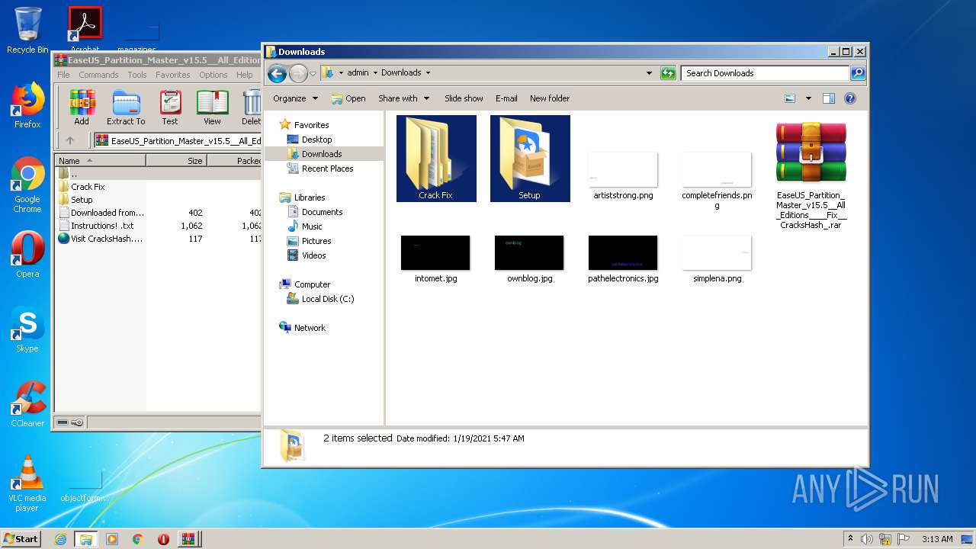
Task: Open the WinRAR Help menu
Action: pos(244,75)
